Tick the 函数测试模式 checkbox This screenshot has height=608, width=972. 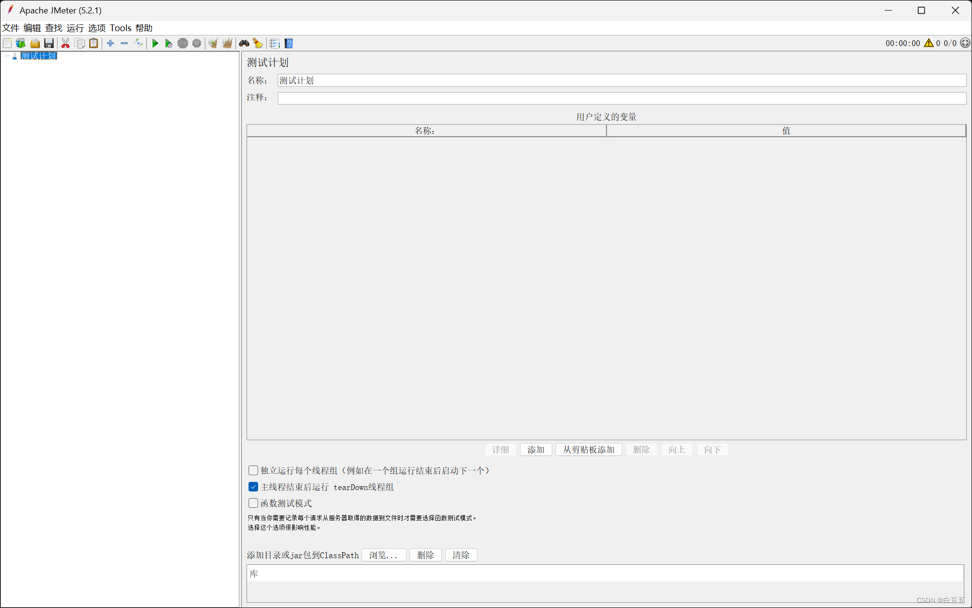pos(253,503)
